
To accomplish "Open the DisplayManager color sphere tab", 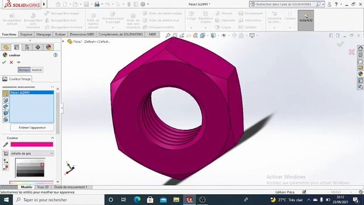I will 48,47.
